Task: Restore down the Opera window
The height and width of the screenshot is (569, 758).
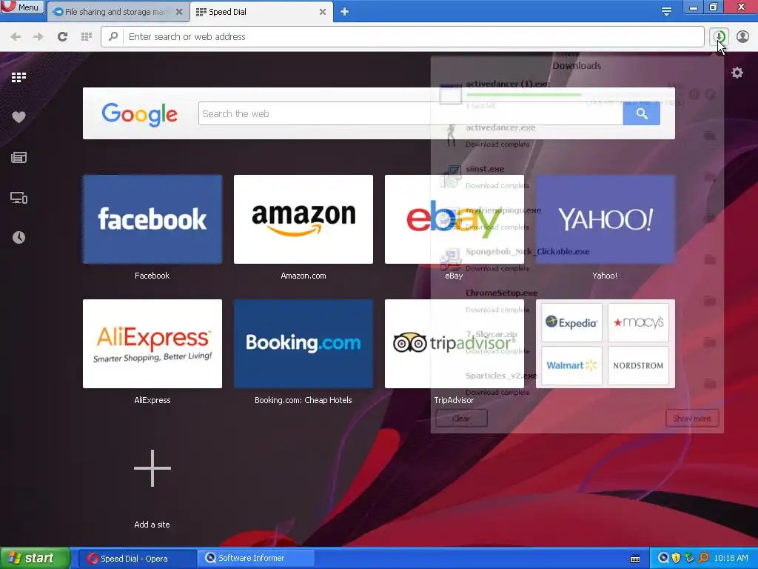Action: click(x=714, y=7)
